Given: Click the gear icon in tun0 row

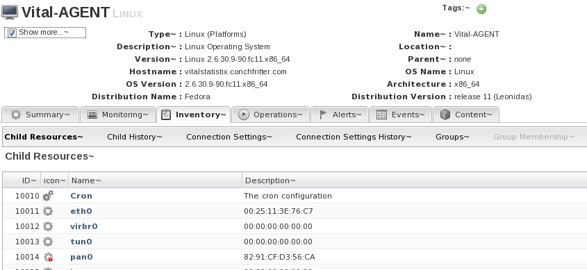Looking at the screenshot, I should (48, 242).
